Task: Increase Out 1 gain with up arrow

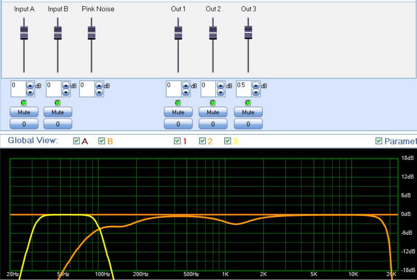Action: pyautogui.click(x=186, y=85)
